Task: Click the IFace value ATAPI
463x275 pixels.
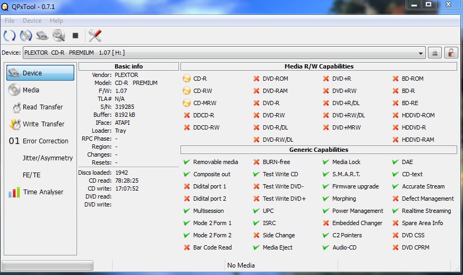Action: coord(122,123)
